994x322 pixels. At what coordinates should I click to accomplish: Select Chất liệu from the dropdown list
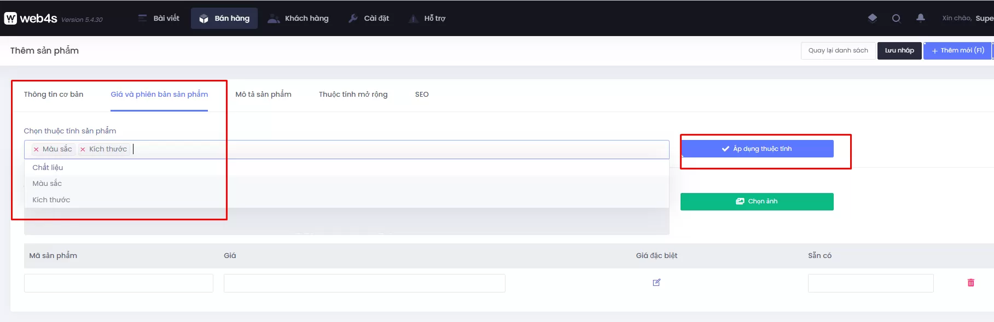pos(48,167)
